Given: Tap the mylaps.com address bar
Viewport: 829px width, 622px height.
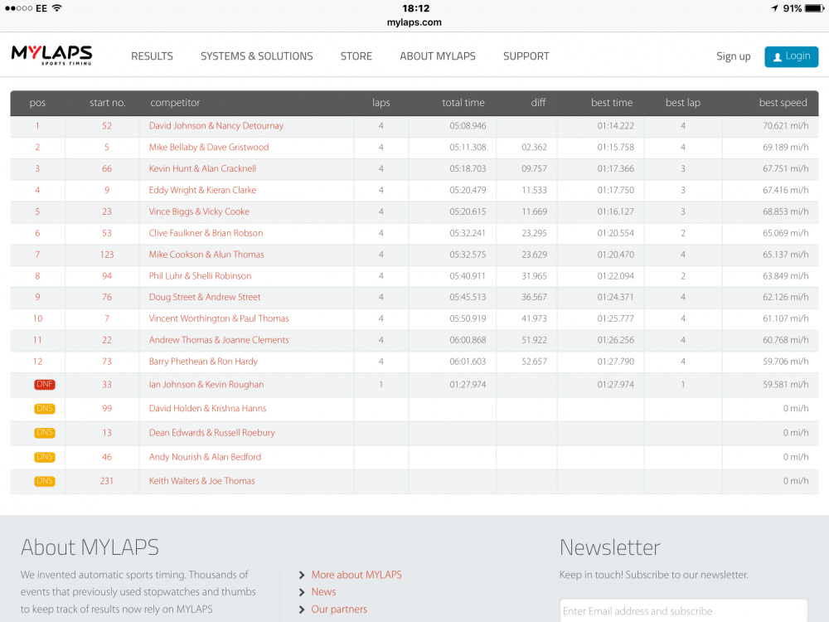Looking at the screenshot, I should click(x=414, y=22).
